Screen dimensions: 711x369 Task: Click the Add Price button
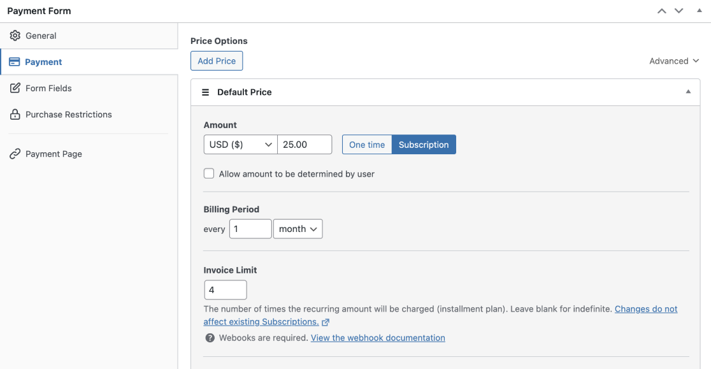pos(217,61)
